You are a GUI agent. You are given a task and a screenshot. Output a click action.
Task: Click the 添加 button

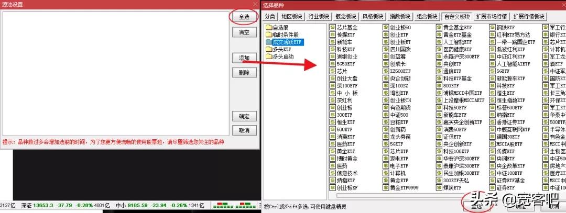point(244,58)
